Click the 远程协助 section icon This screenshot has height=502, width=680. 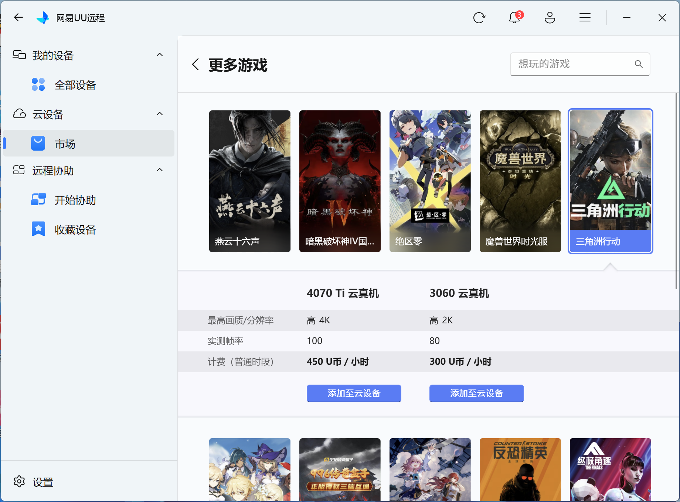19,170
